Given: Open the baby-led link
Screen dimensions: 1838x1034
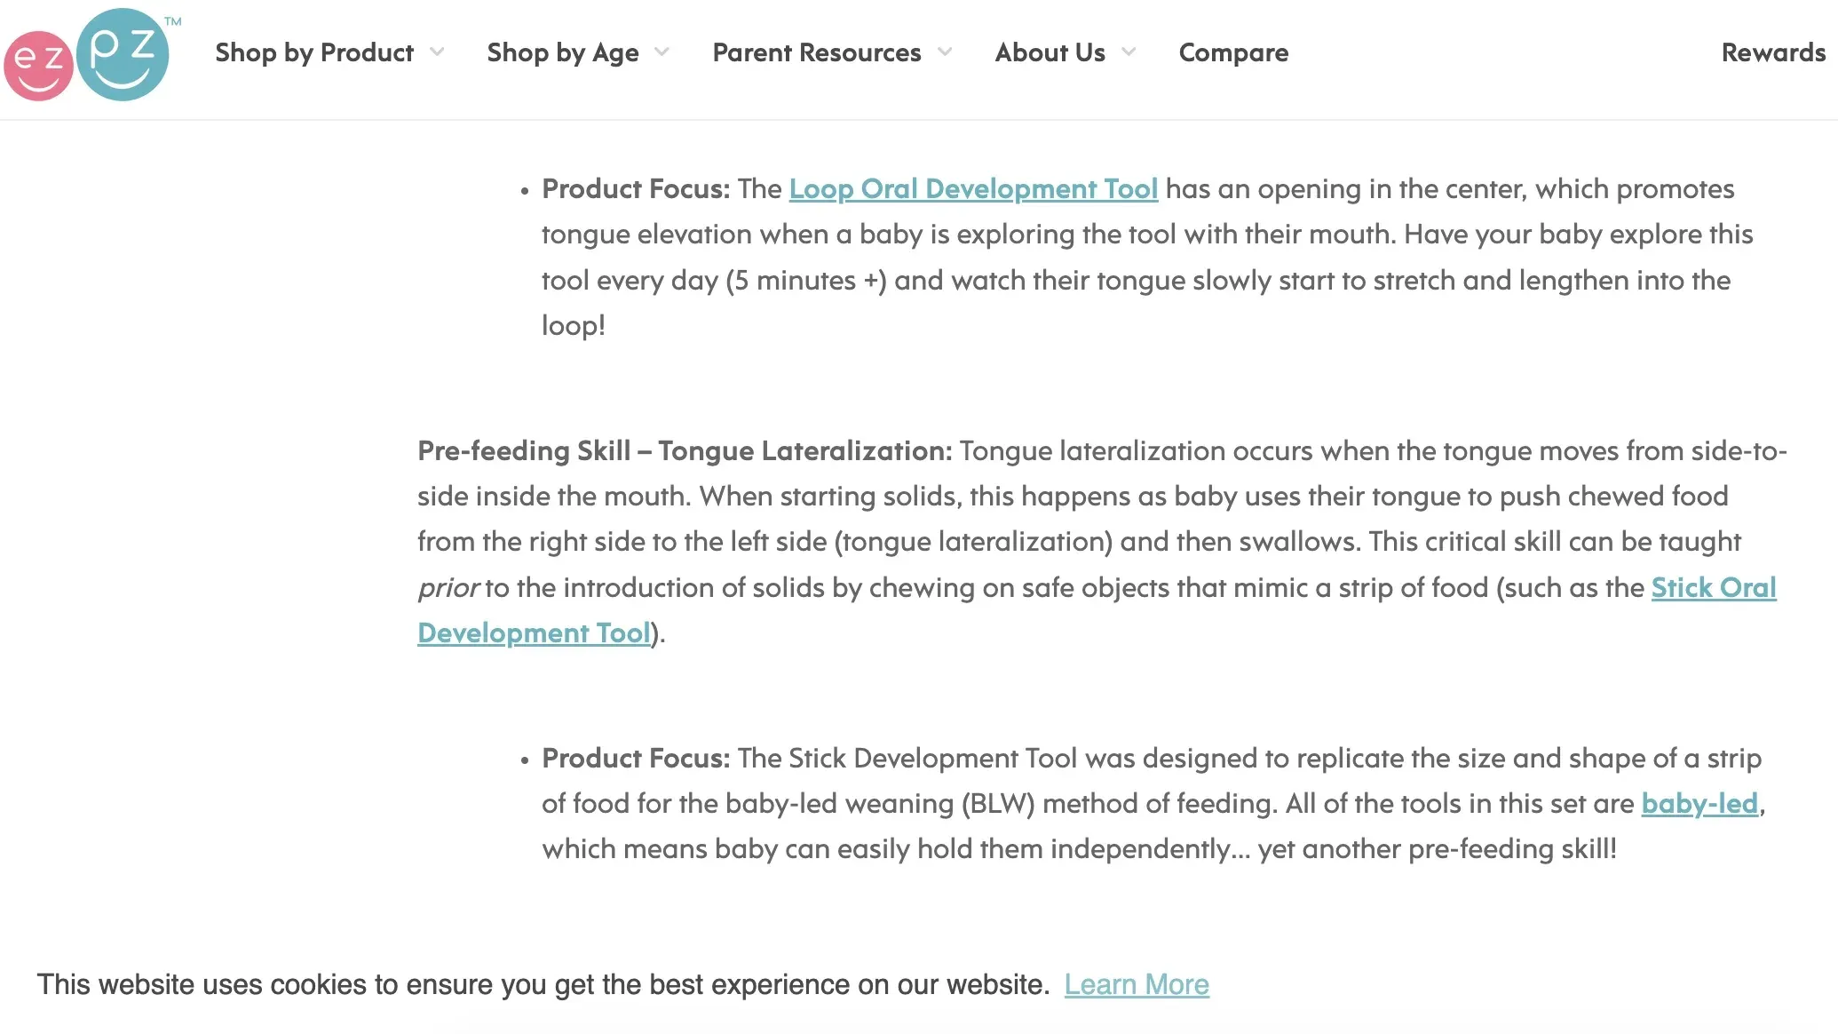Looking at the screenshot, I should (1699, 804).
